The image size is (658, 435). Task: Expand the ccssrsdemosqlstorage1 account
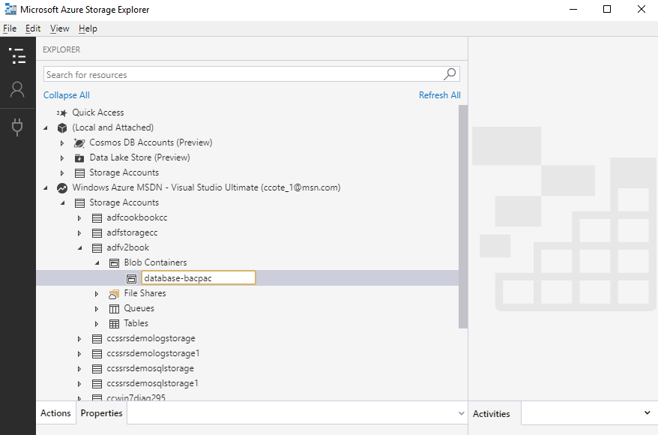(79, 384)
